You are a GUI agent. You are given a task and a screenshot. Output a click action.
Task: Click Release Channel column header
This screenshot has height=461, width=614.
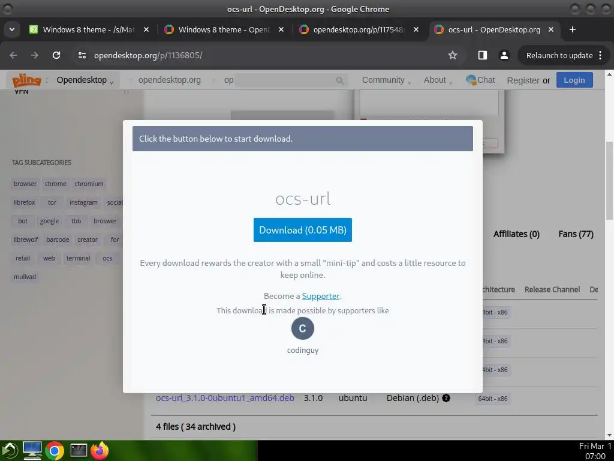click(x=552, y=289)
